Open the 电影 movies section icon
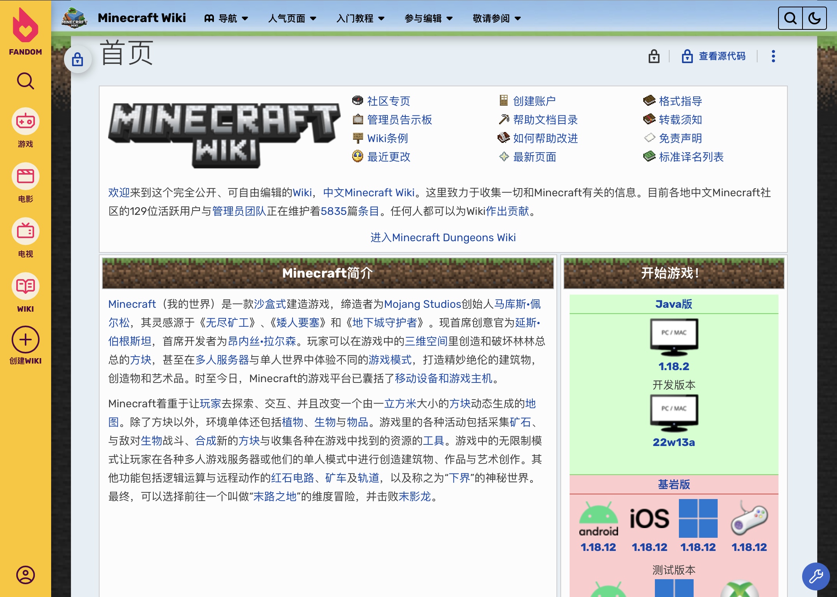The width and height of the screenshot is (837, 597). click(x=26, y=177)
